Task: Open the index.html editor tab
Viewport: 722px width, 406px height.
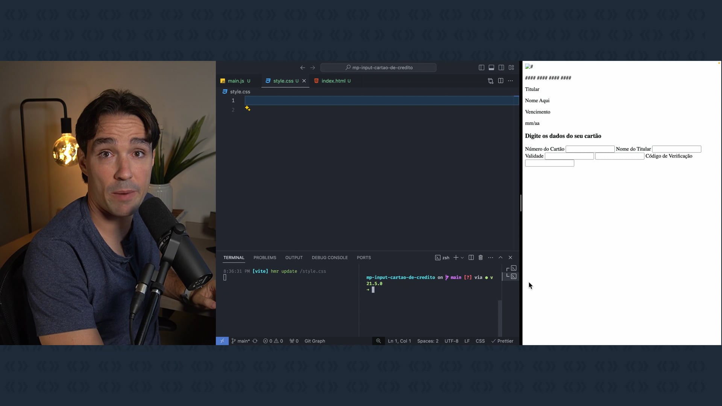Action: (x=333, y=81)
